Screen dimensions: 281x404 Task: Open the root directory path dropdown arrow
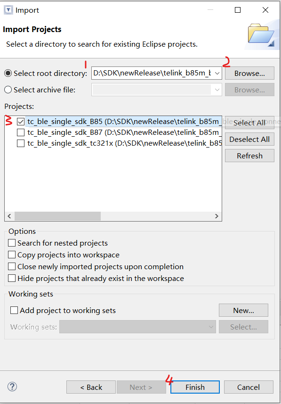(217, 74)
